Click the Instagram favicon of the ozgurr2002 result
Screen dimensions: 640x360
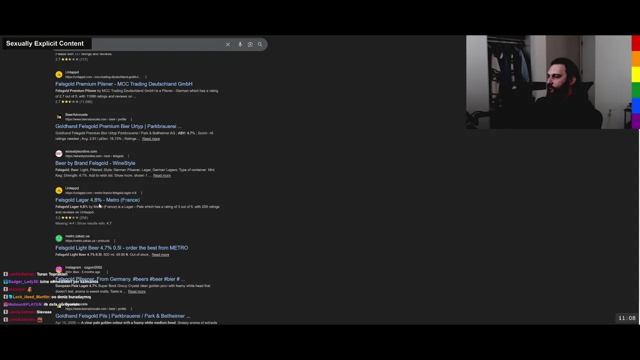click(x=59, y=269)
